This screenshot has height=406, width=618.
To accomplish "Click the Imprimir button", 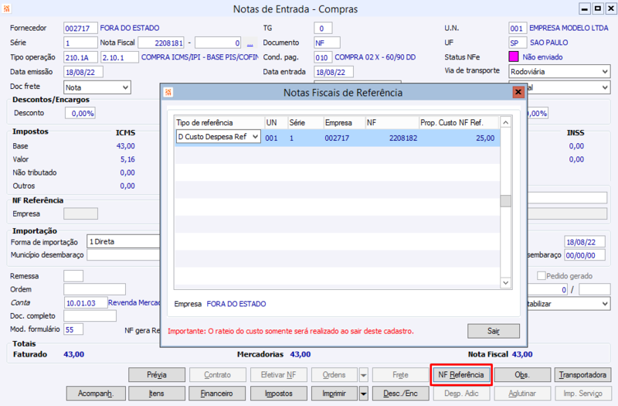I will (334, 394).
